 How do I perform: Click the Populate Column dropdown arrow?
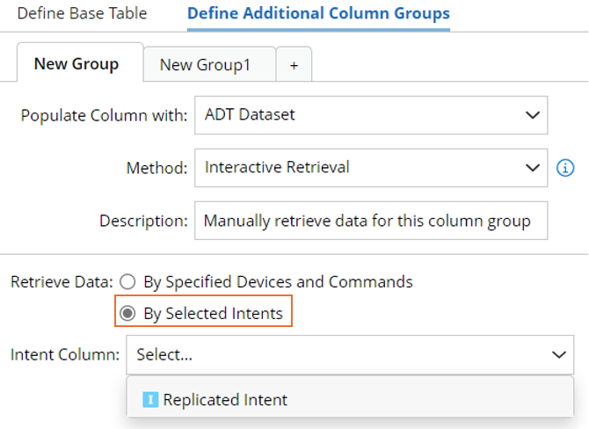coord(531,115)
